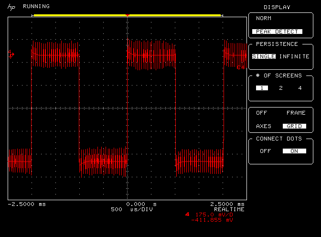This screenshot has height=237, width=321.
Task: Choose 2 screens layout
Action: click(x=280, y=88)
